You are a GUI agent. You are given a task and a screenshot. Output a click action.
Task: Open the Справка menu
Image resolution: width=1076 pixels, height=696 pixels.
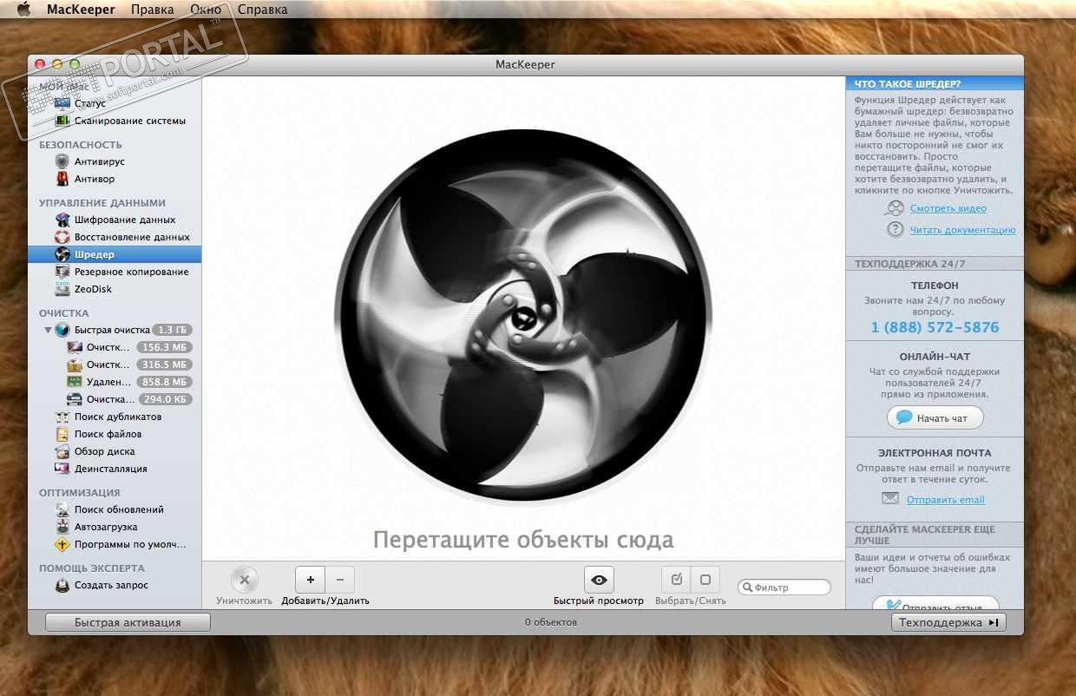[262, 10]
